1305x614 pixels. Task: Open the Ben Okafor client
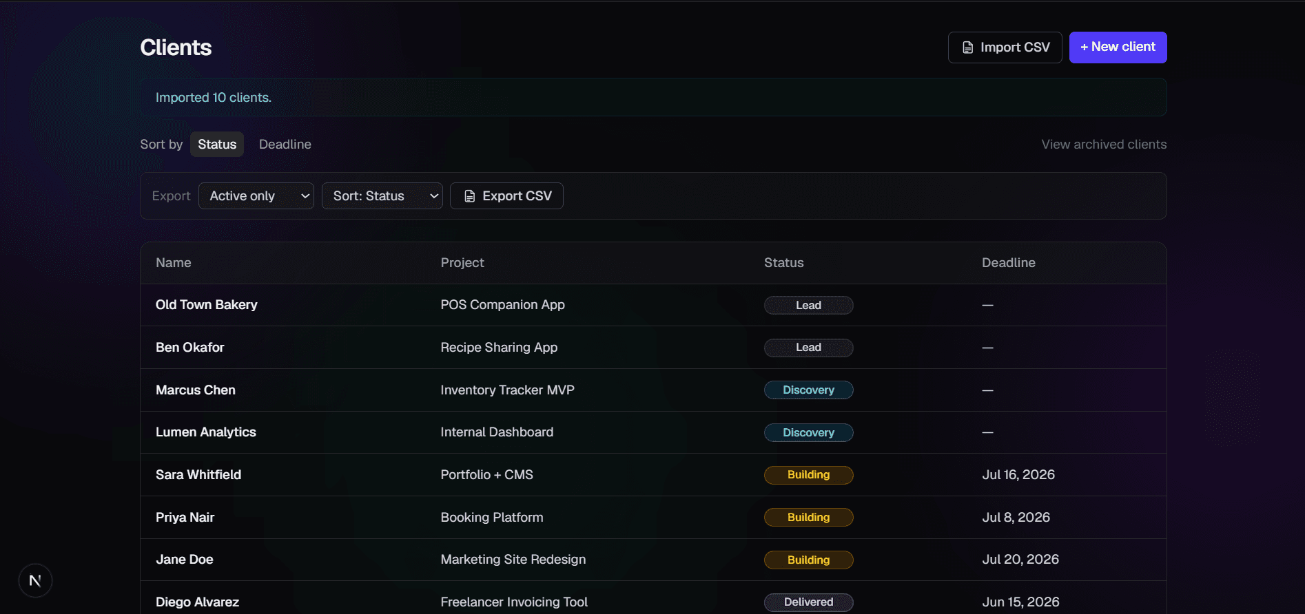[x=190, y=348]
